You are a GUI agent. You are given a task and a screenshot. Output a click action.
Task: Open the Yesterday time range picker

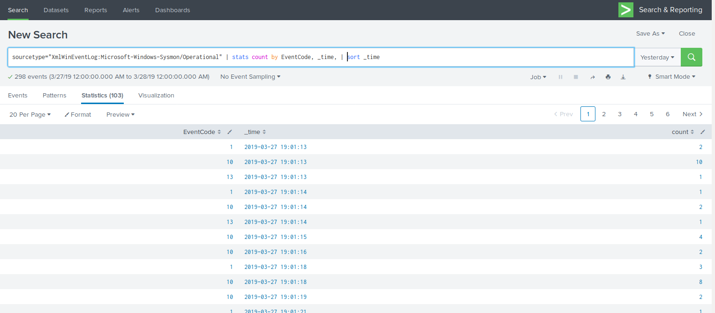point(657,57)
